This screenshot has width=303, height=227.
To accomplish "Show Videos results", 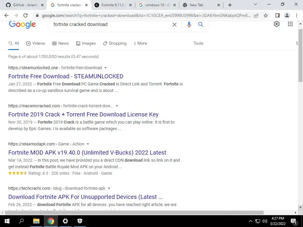I will coord(36,43).
